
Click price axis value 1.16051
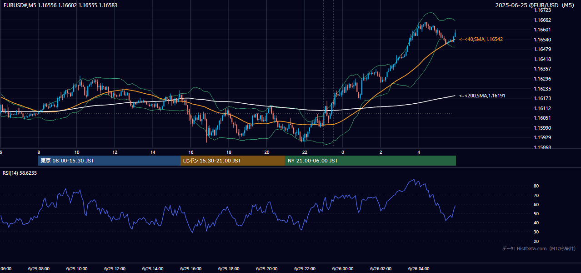542,118
